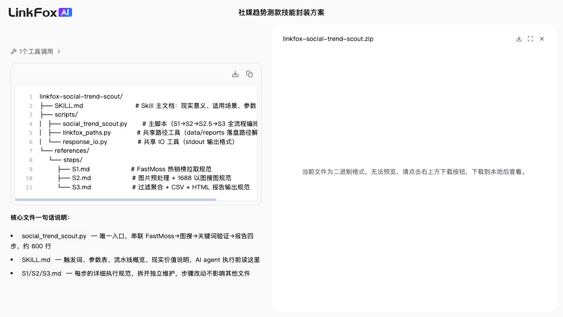The height and width of the screenshot is (317, 563).
Task: Click the linkfox-social-trend-scout/ root folder line
Action: (81, 96)
